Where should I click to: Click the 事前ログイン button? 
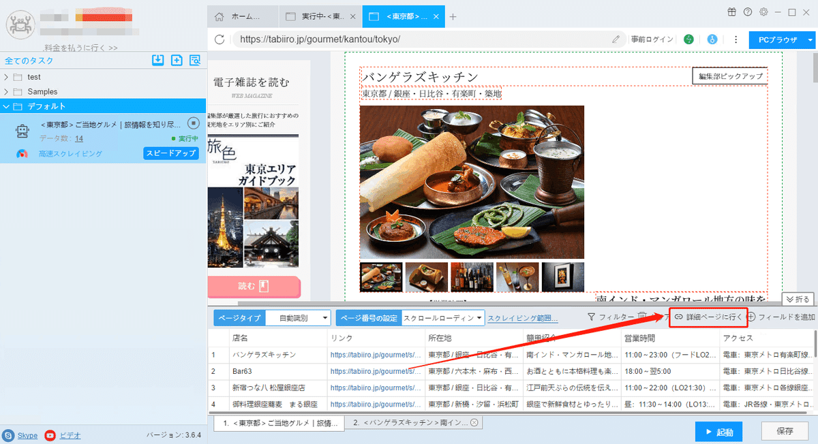[652, 39]
